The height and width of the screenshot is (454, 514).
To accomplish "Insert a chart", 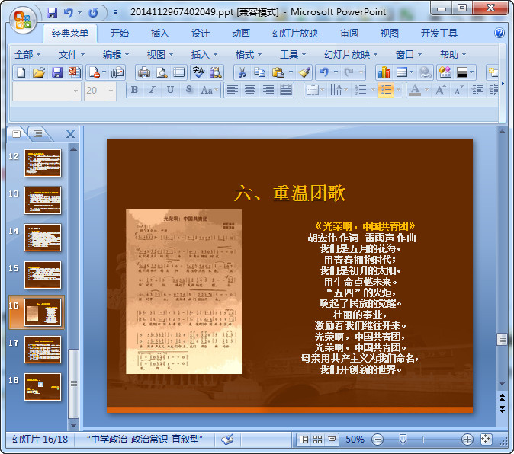I will [x=384, y=72].
